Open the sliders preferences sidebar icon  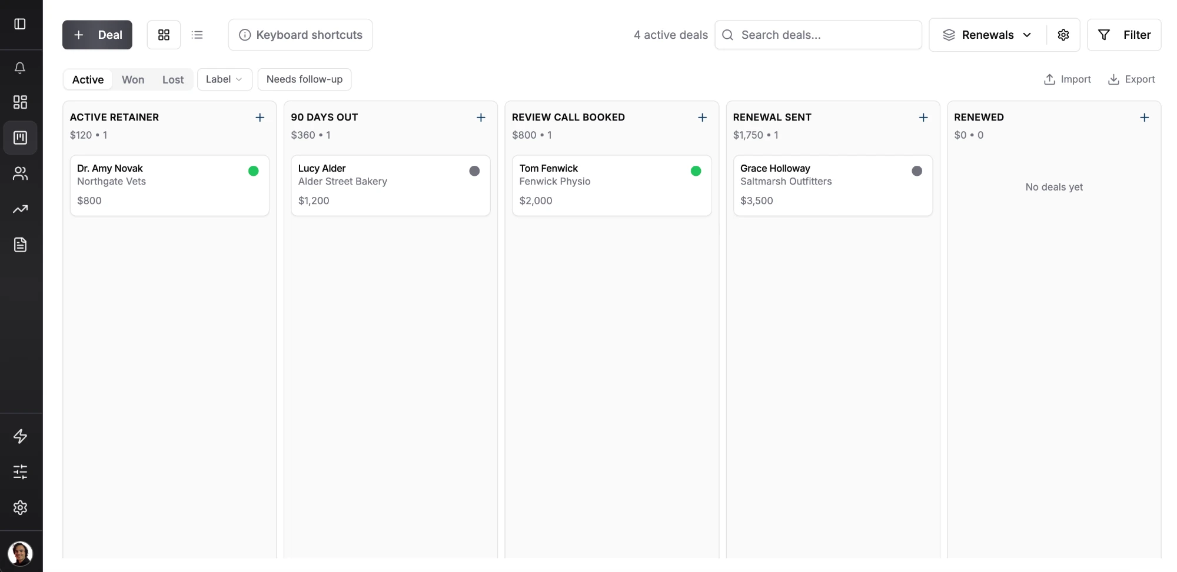(x=20, y=471)
